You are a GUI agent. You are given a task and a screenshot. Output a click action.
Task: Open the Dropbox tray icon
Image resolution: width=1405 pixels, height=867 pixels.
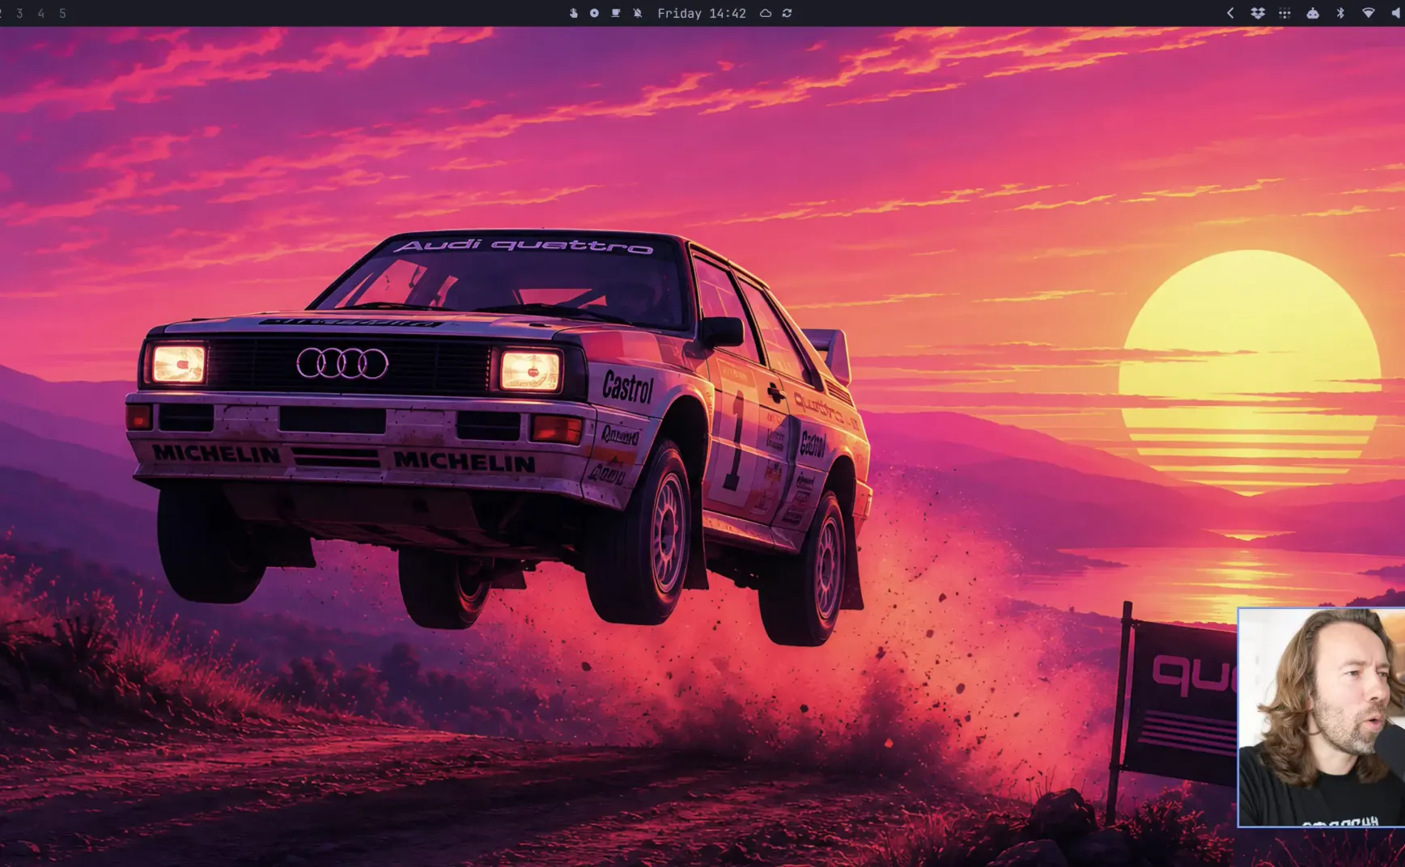coord(1258,13)
